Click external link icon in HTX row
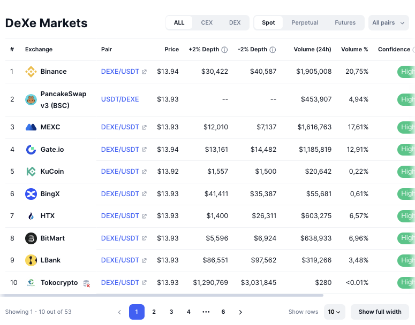This screenshot has height=325, width=415. click(x=144, y=216)
